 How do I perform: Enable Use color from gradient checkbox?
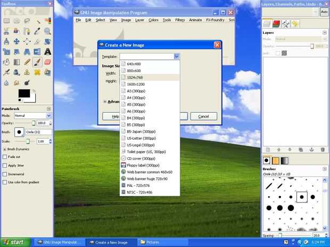[5, 182]
